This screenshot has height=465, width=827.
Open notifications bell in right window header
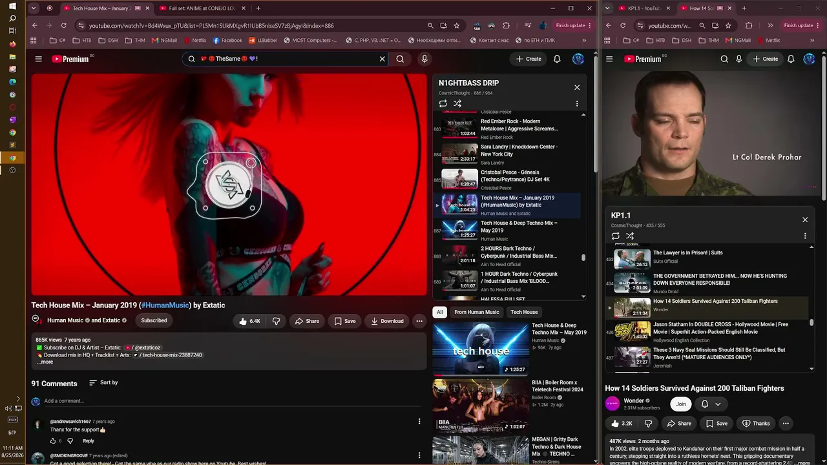(x=791, y=59)
